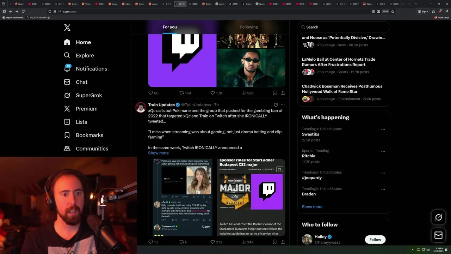Open floating Grok button at right edge
This screenshot has height=254, width=451.
(x=438, y=218)
